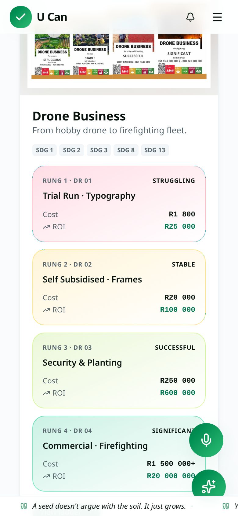Tap the sparkle AI assistant button
Screen dimensions: 238x516
pos(209,486)
